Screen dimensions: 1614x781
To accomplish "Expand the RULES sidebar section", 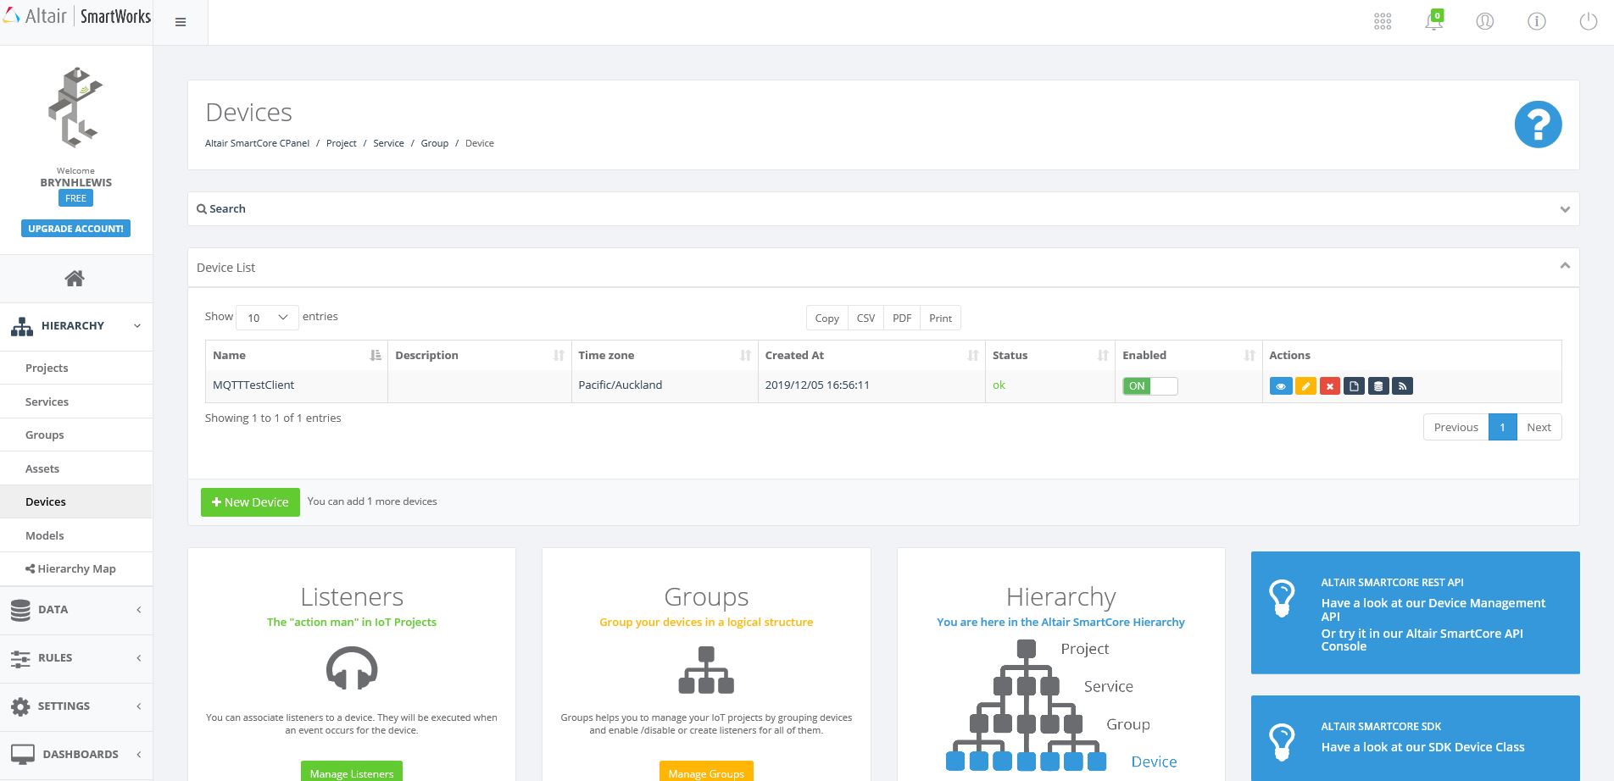I will (x=76, y=658).
